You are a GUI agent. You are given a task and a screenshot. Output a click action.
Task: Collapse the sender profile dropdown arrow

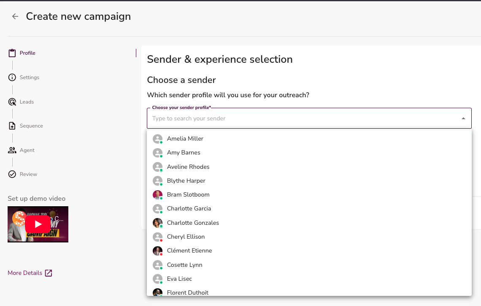pyautogui.click(x=463, y=119)
